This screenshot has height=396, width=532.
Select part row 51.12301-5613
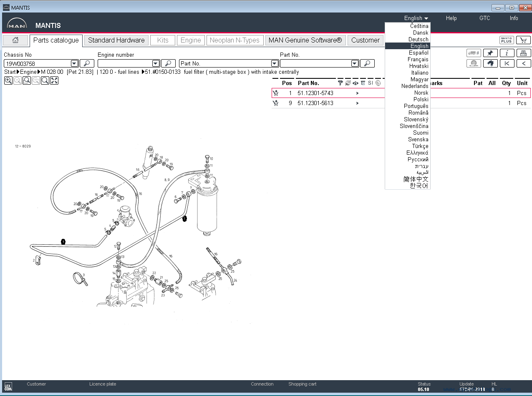click(x=401, y=103)
